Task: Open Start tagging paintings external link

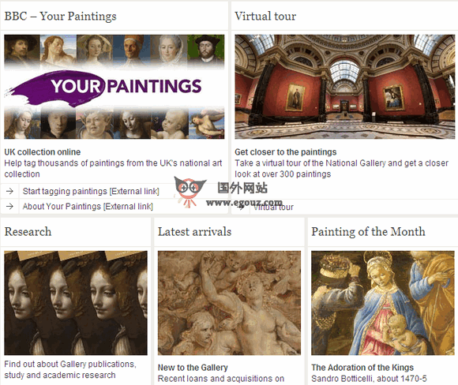Action: coord(91,191)
